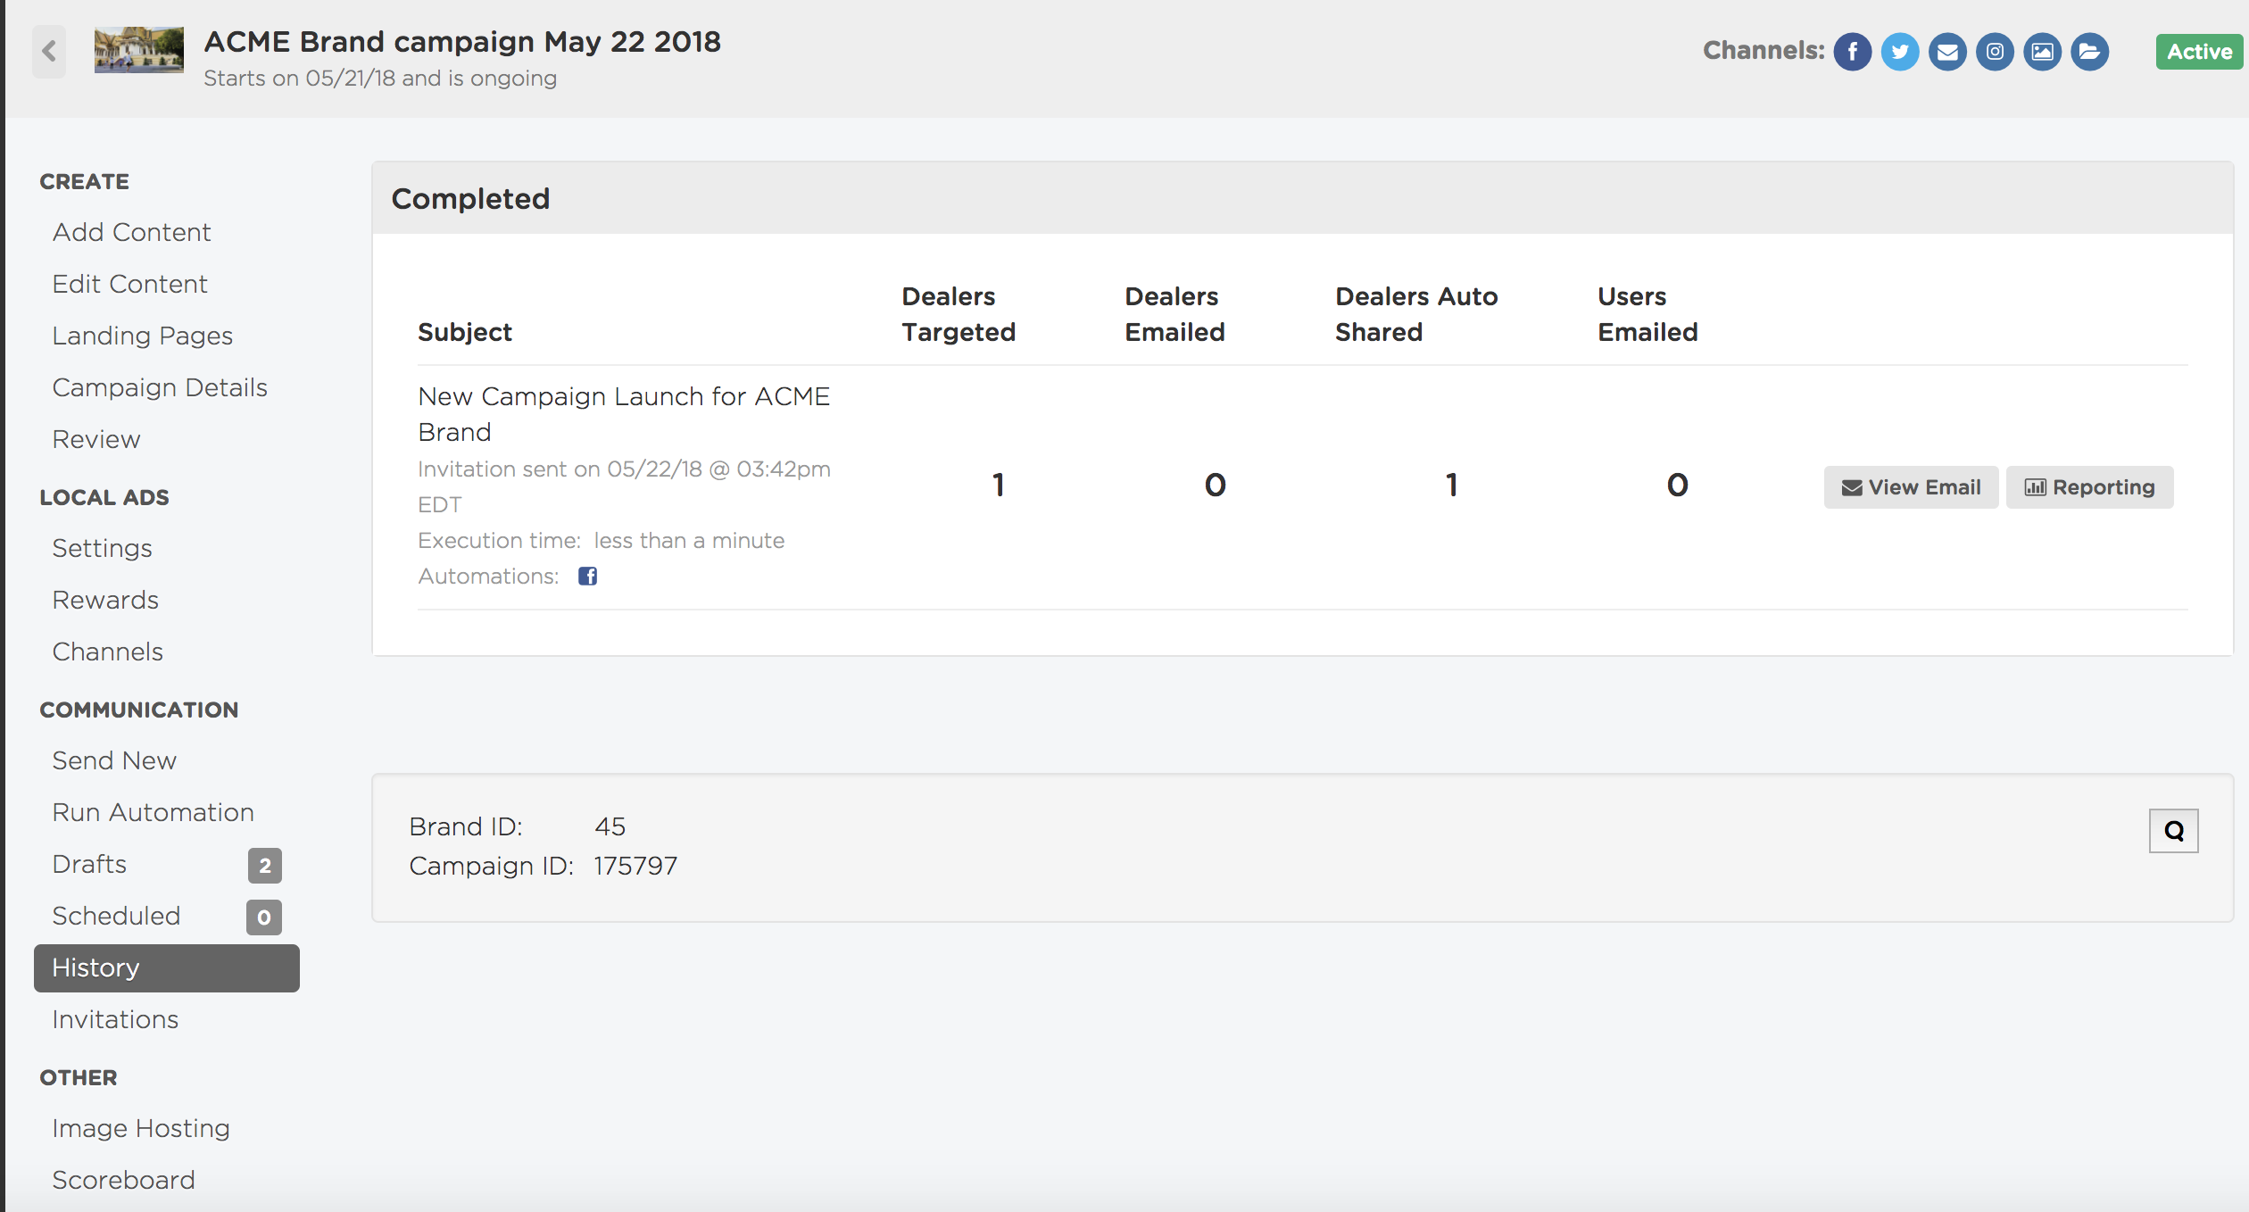This screenshot has width=2249, height=1212.
Task: Open the Scoreboard page
Action: point(124,1180)
